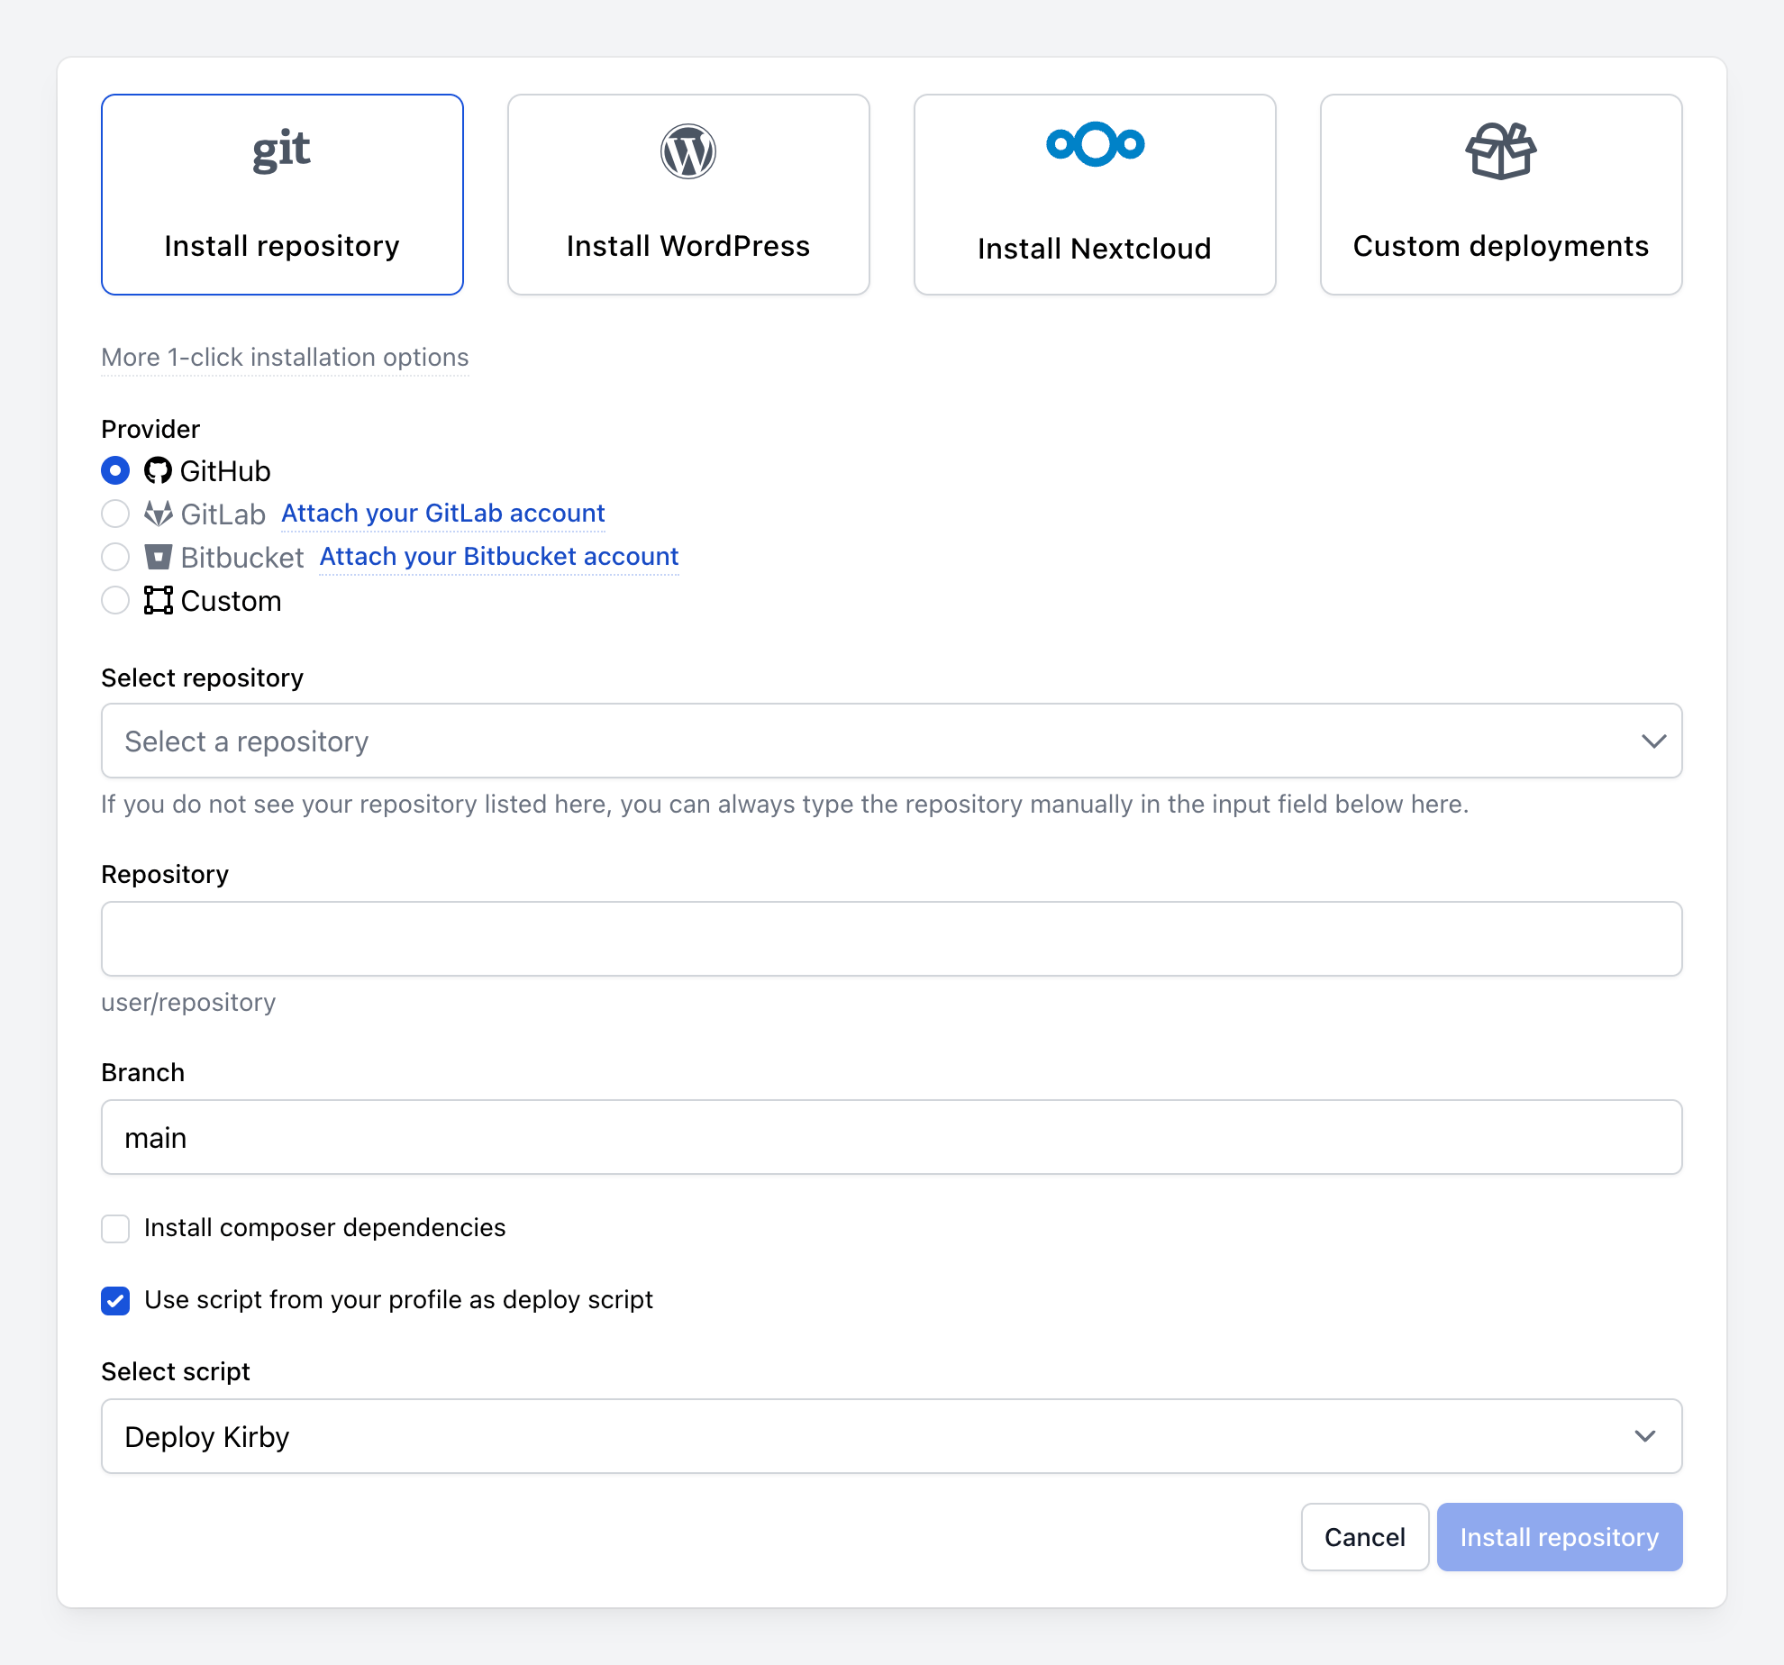Click Attach your Bitbucket account link
The width and height of the screenshot is (1784, 1665).
(497, 556)
